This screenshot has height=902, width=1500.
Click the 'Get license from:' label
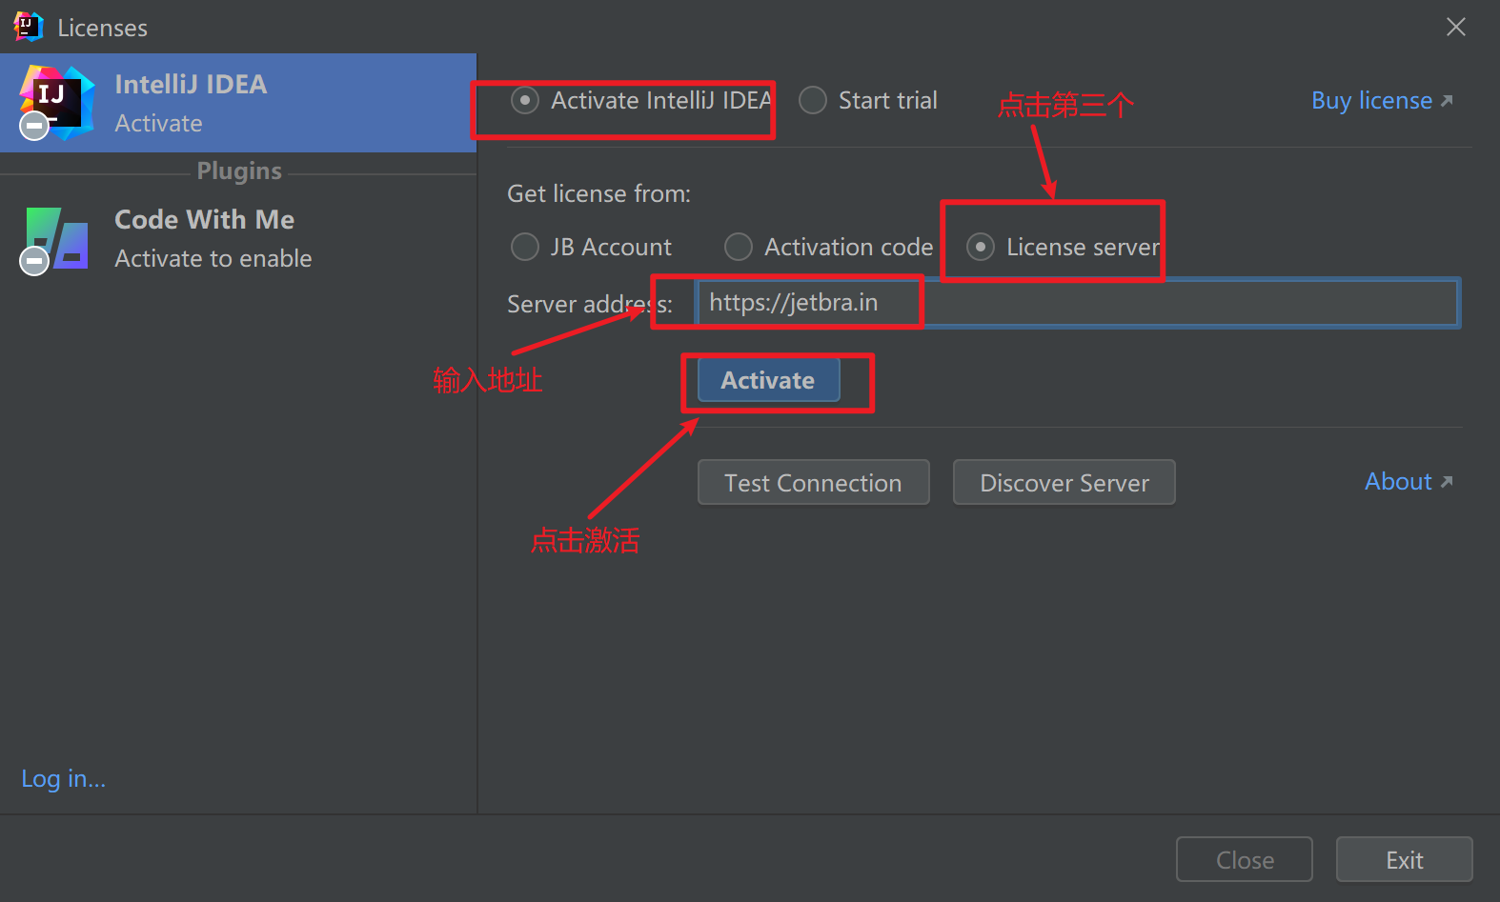(598, 193)
